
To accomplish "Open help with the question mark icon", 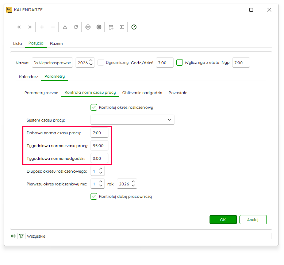I will pyautogui.click(x=134, y=27).
